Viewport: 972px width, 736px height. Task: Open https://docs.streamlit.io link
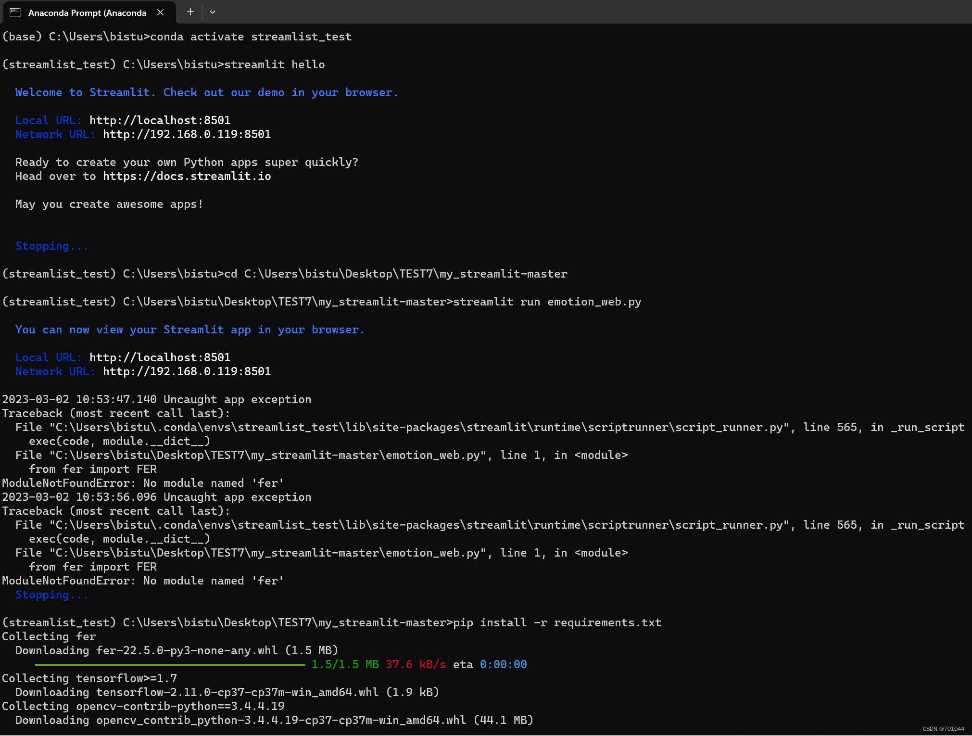(187, 176)
